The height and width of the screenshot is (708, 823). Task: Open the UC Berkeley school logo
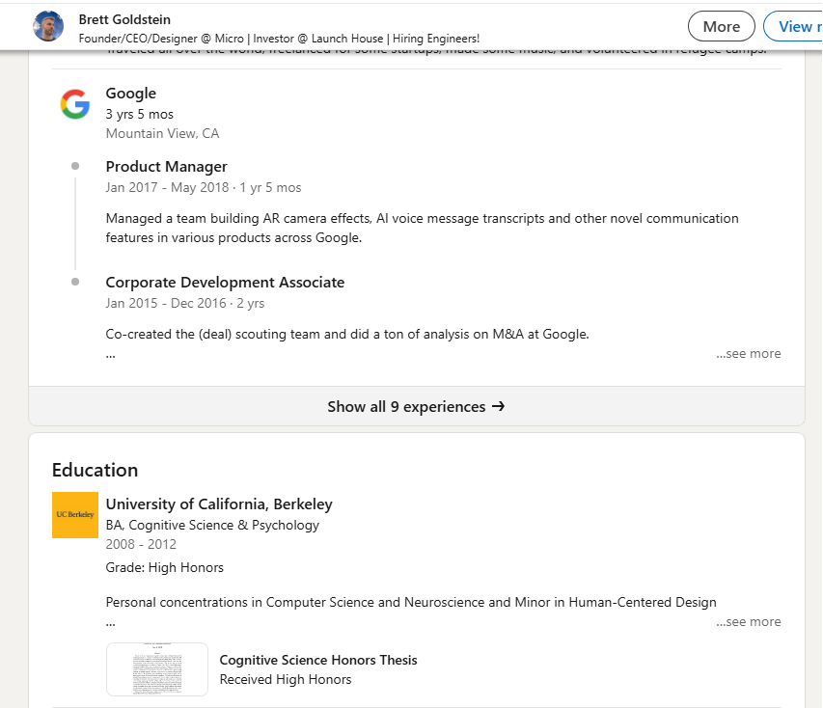point(75,515)
